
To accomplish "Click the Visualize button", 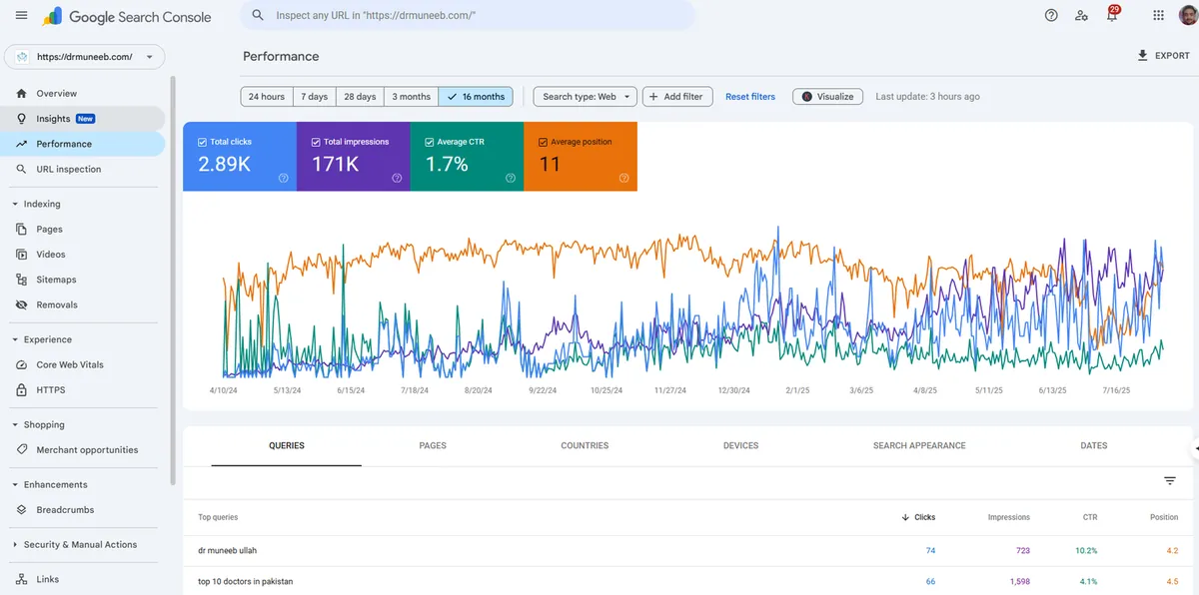I will click(827, 97).
